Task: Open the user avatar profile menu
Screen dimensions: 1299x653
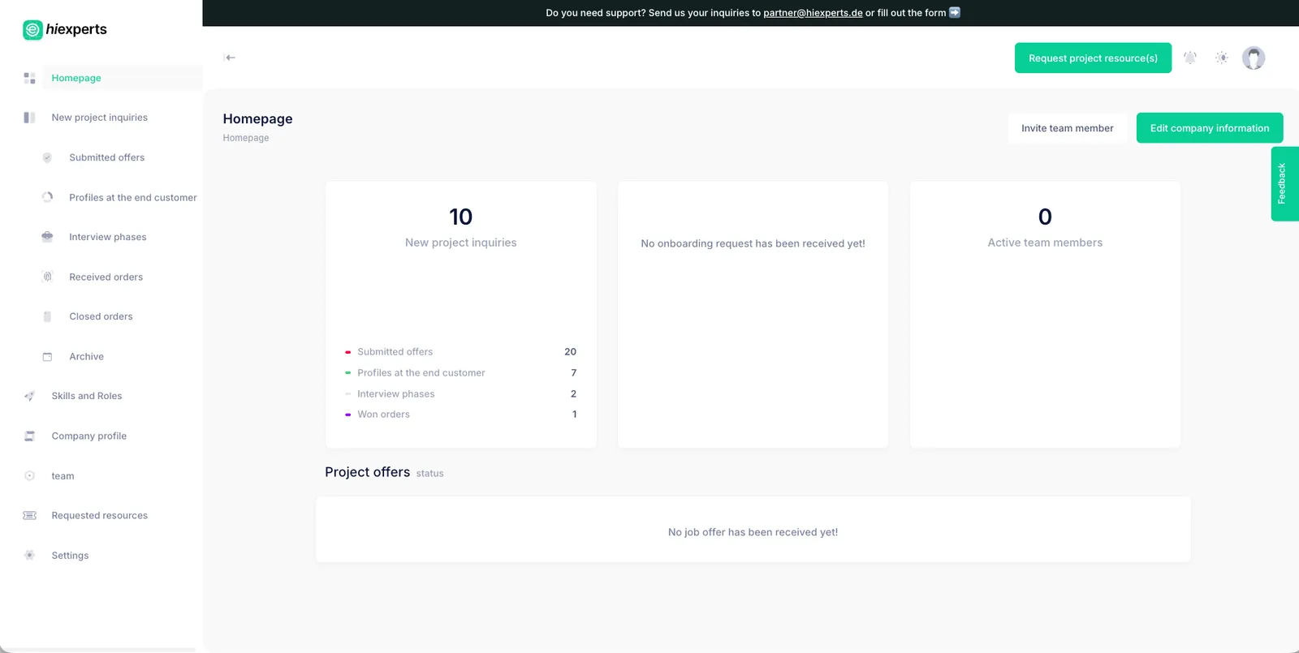Action: [1254, 58]
